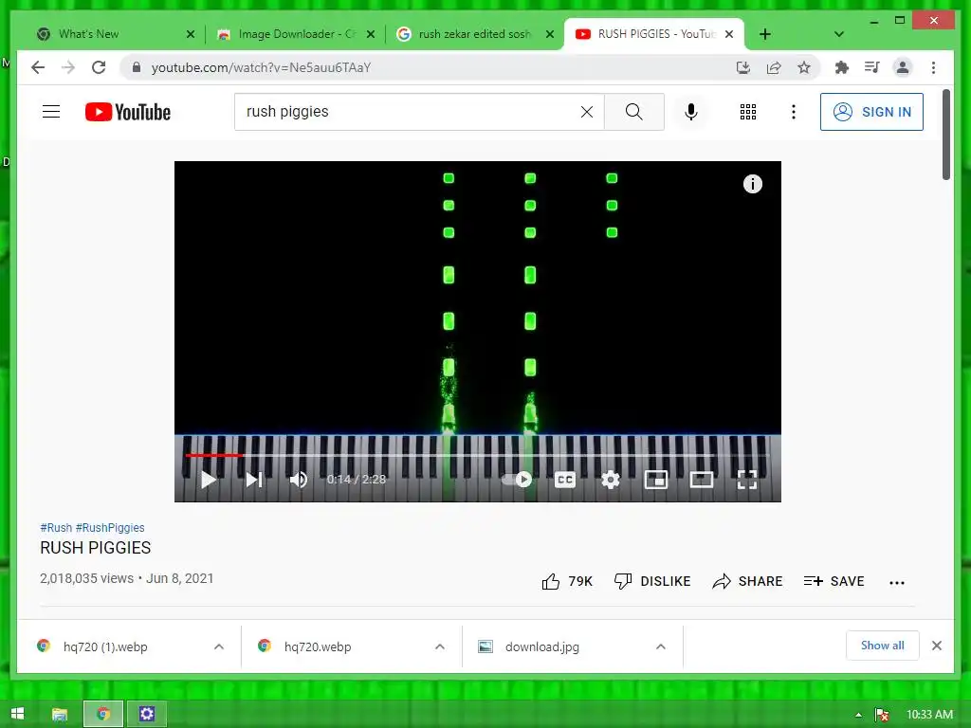Expand download.jpg download options
971x728 pixels.
pyautogui.click(x=661, y=646)
